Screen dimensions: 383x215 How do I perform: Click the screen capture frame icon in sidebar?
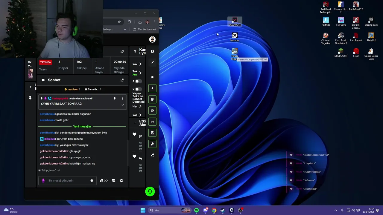click(152, 77)
